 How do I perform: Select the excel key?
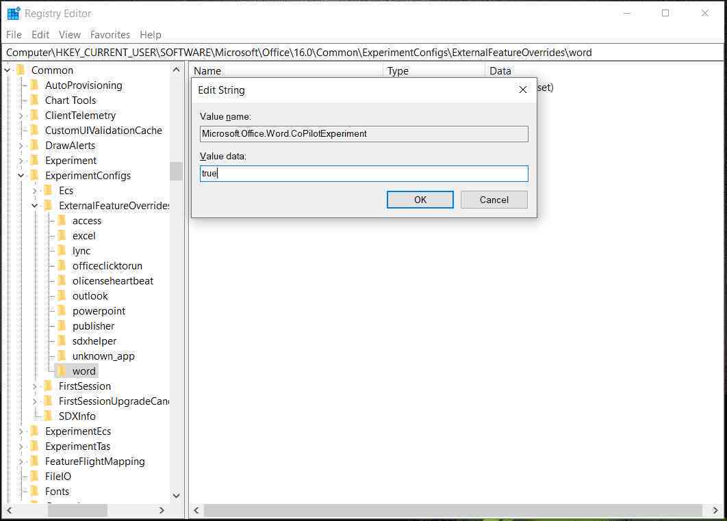click(x=84, y=236)
